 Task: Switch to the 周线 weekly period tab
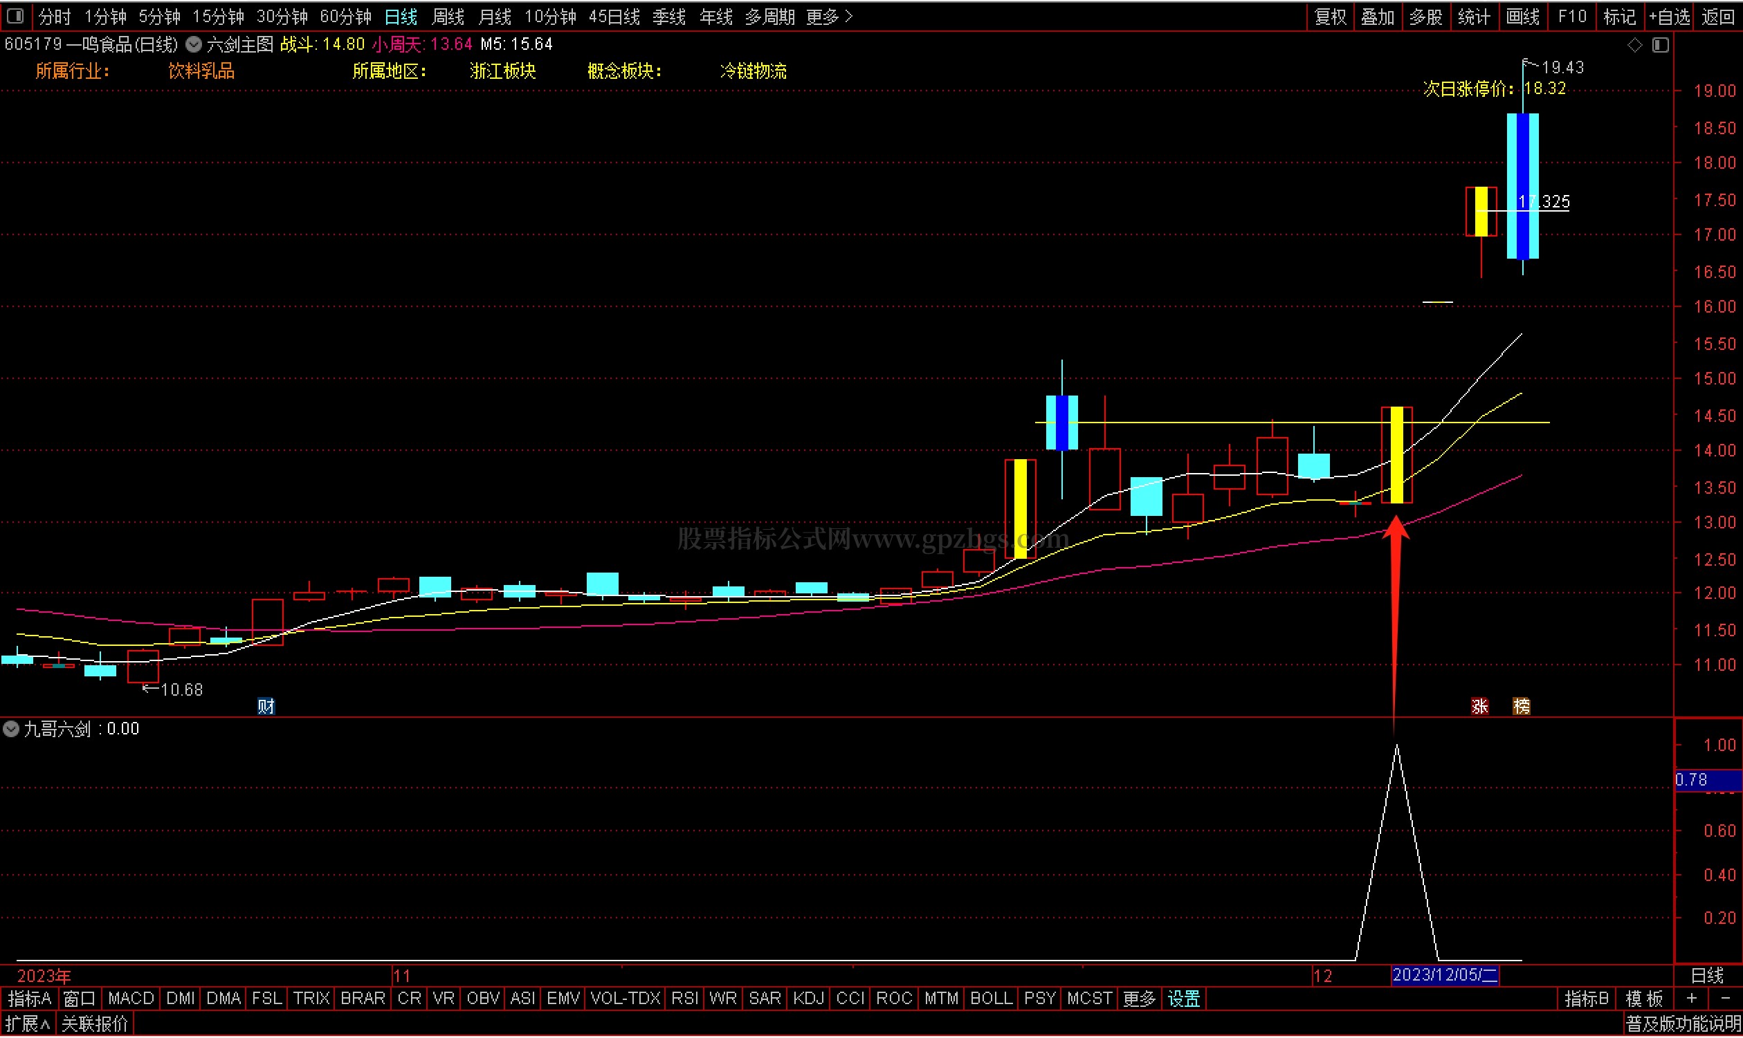448,16
